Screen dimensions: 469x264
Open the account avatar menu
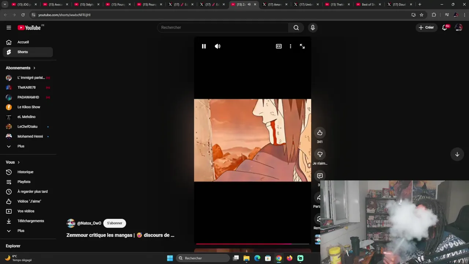[459, 27]
